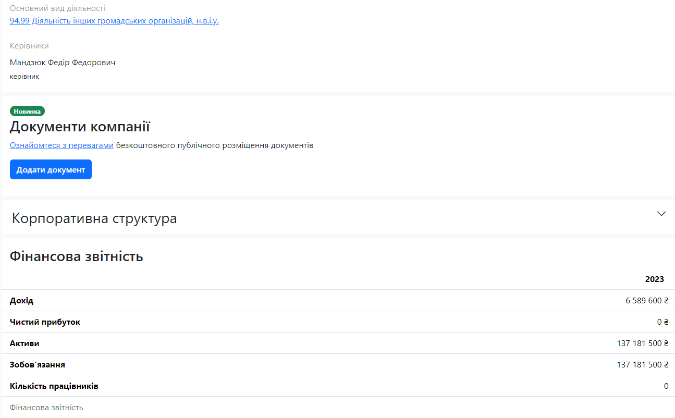Click the Документи компанії heading
This screenshot has height=418, width=675.
coord(80,127)
